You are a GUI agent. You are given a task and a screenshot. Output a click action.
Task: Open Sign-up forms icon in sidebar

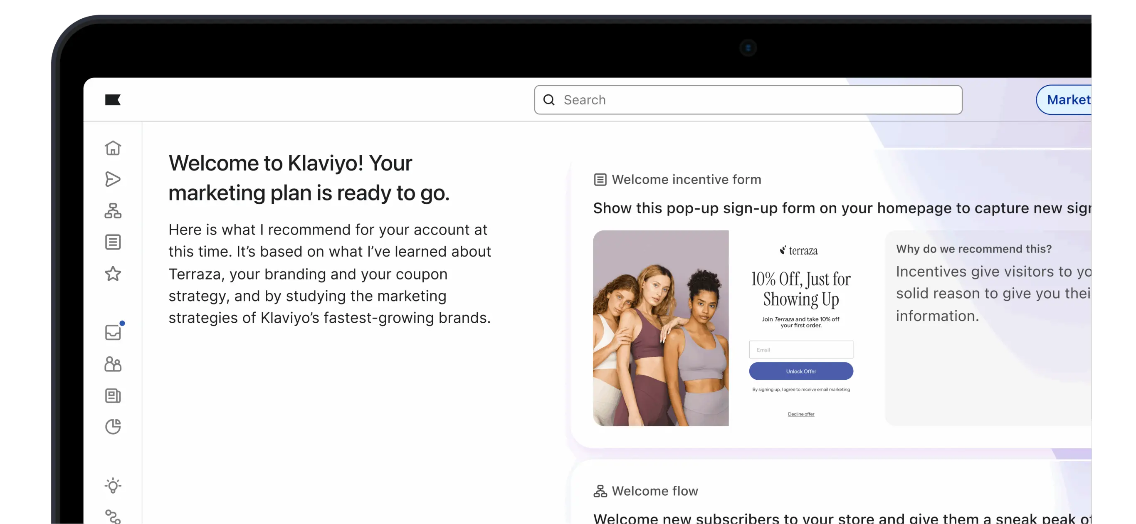tap(113, 242)
